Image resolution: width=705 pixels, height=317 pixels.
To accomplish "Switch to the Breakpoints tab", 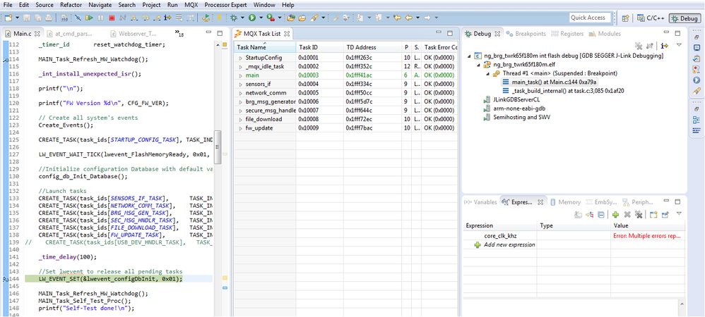I will (526, 34).
